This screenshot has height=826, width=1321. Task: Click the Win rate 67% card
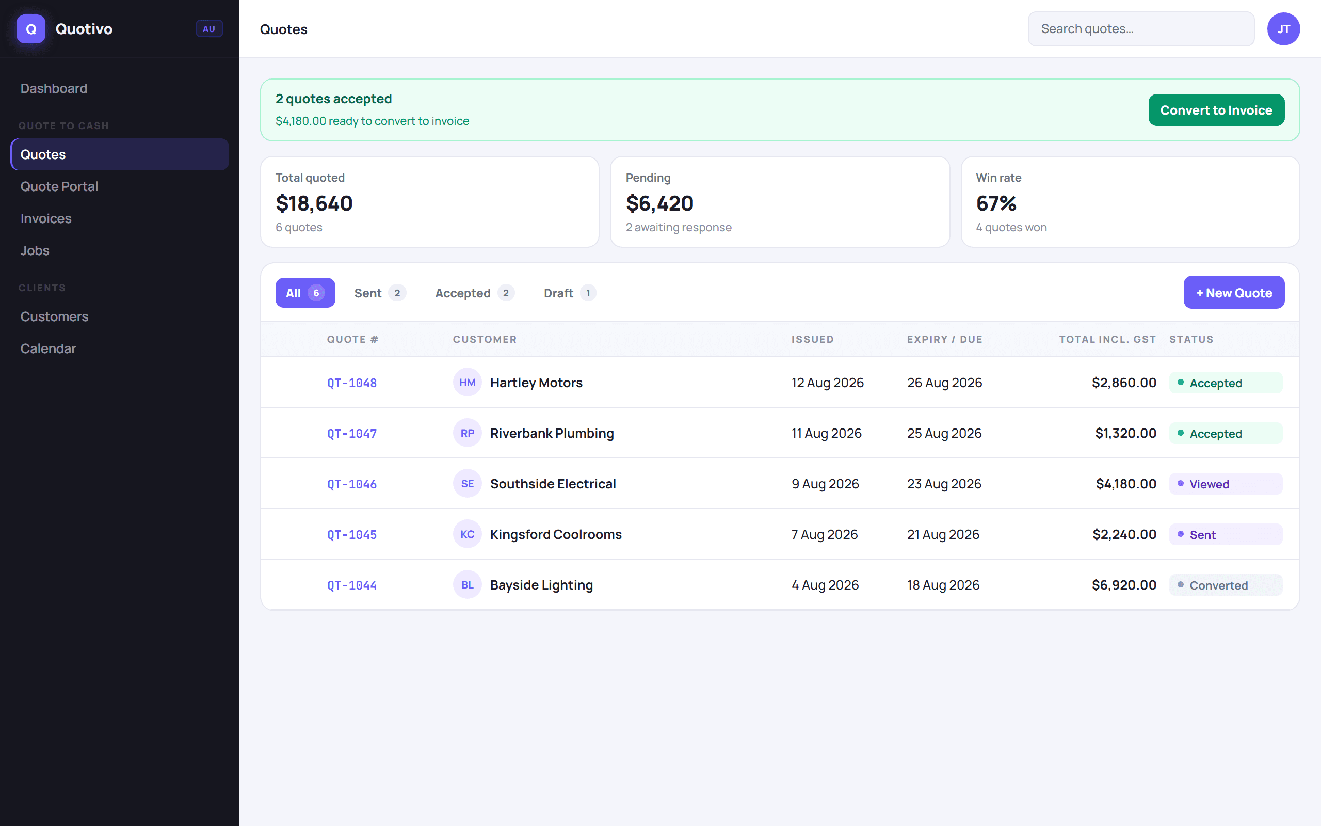(x=1130, y=202)
